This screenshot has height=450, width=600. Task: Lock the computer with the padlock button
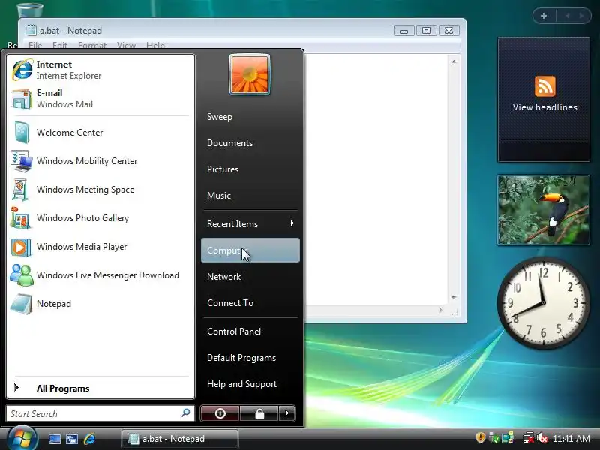click(259, 413)
